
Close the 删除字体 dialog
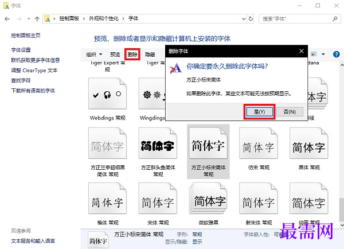pos(302,51)
